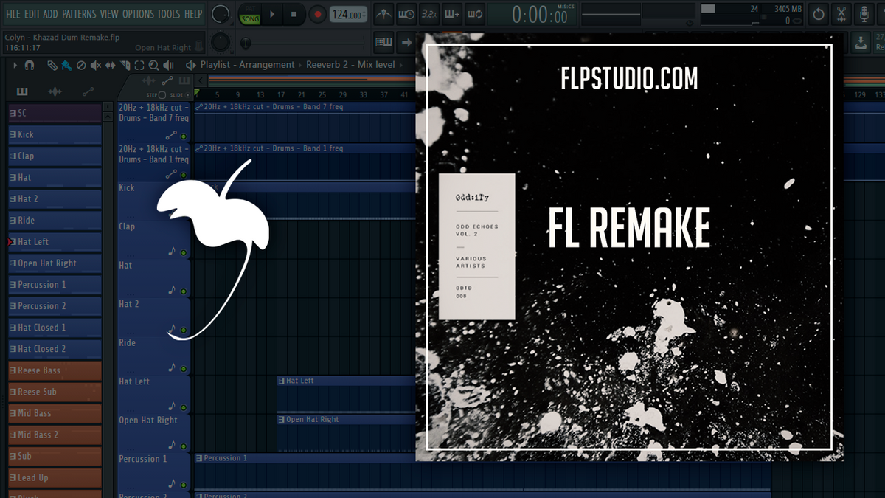Select the Draw (pencil) tool in the Playlist toolbar
This screenshot has height=498, width=885.
click(x=52, y=65)
